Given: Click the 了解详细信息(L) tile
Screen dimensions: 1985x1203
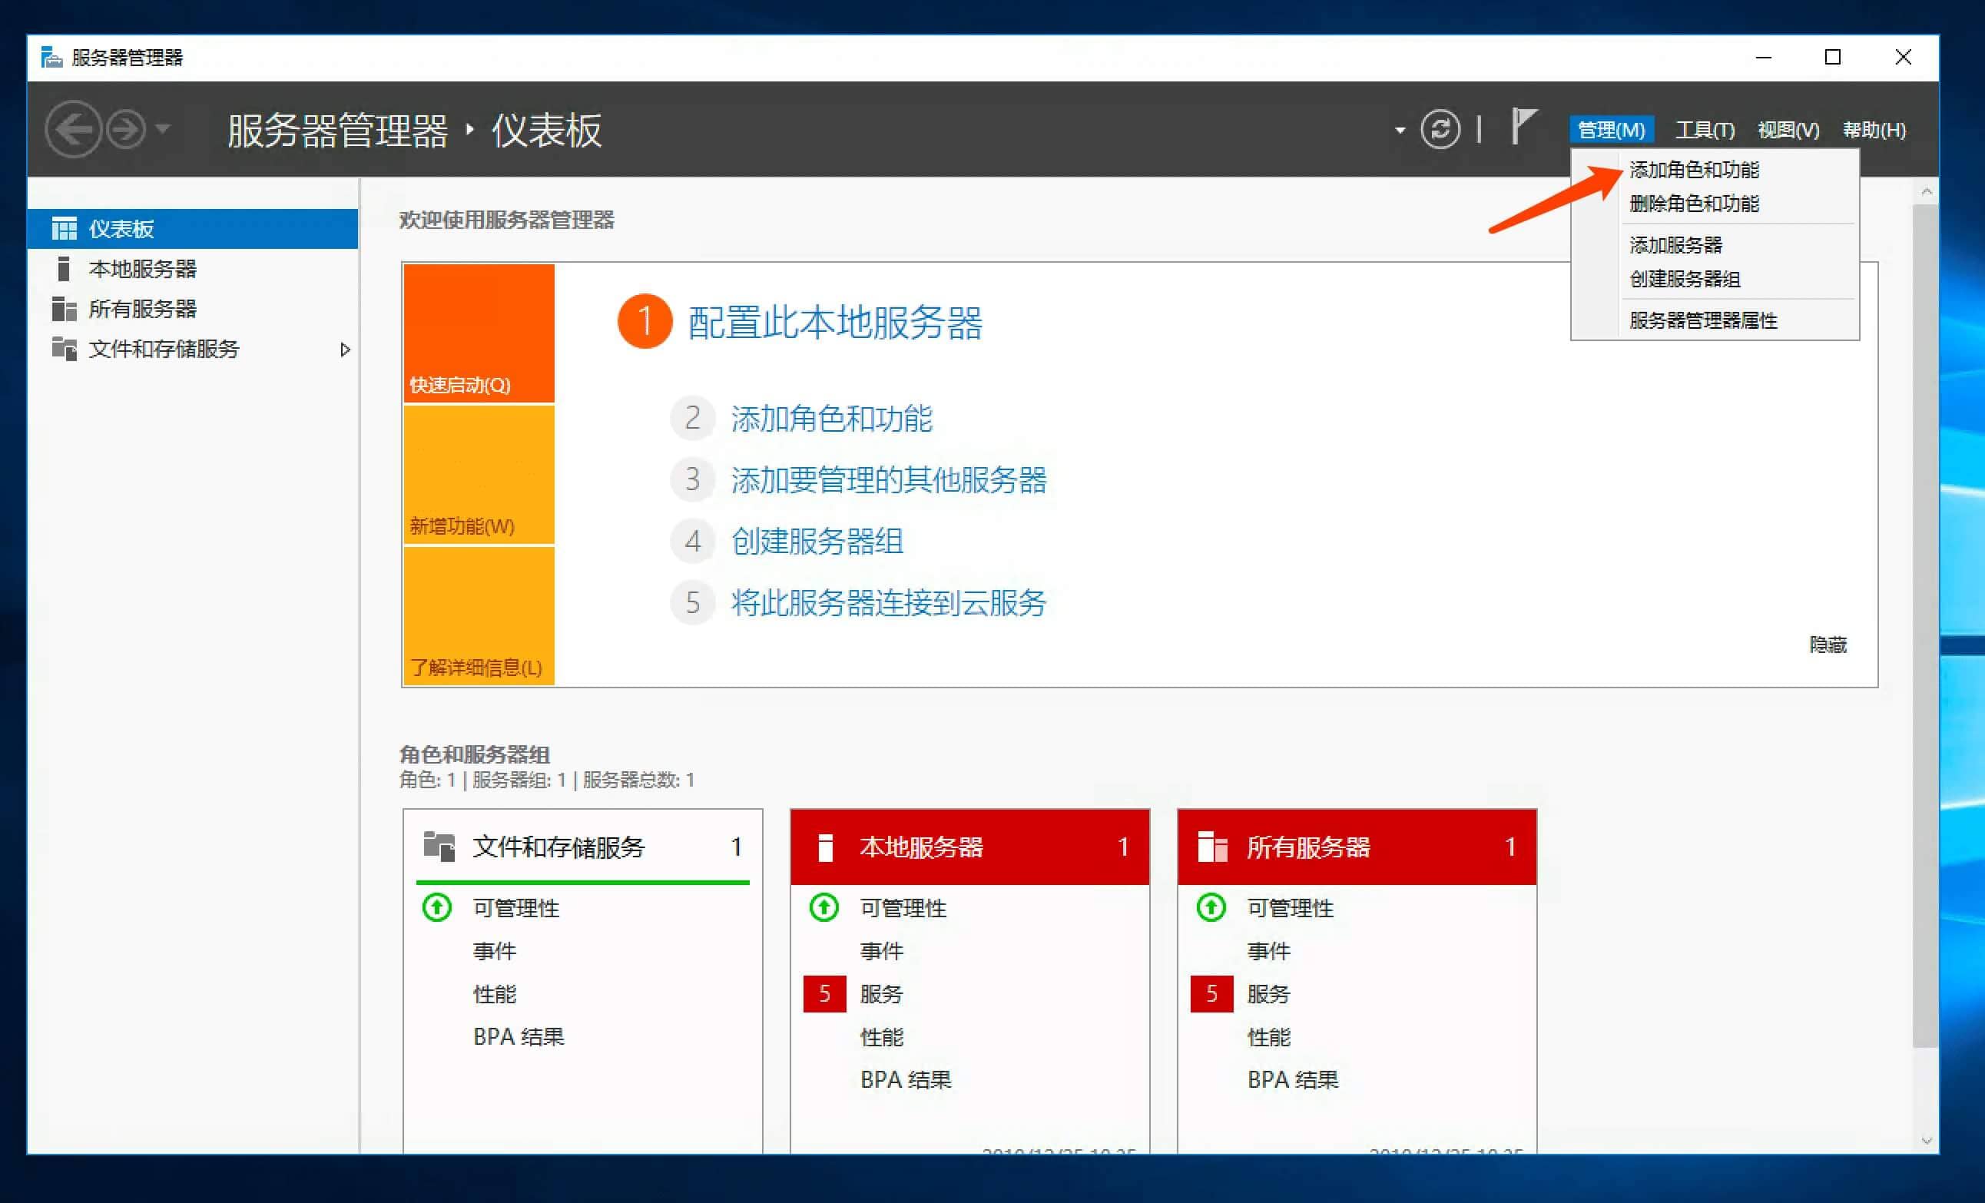Looking at the screenshot, I should coord(479,615).
